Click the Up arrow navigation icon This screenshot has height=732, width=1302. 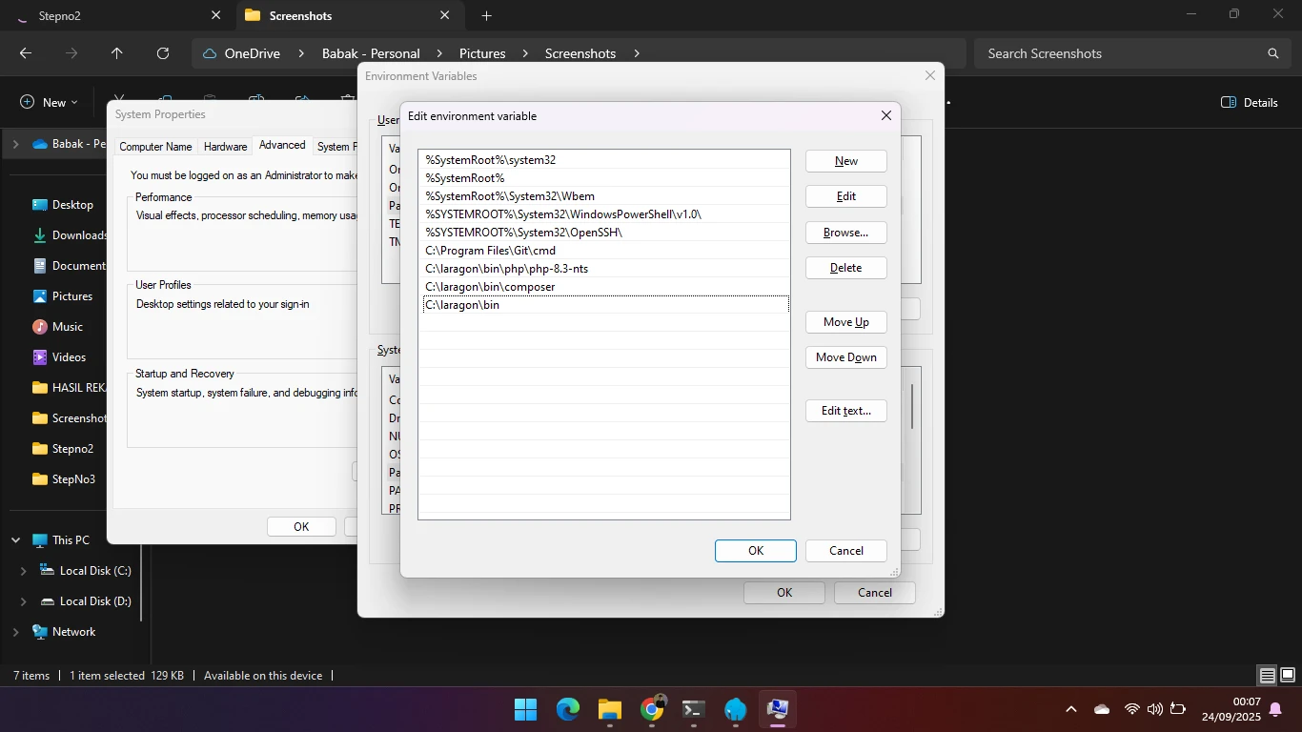point(117,53)
